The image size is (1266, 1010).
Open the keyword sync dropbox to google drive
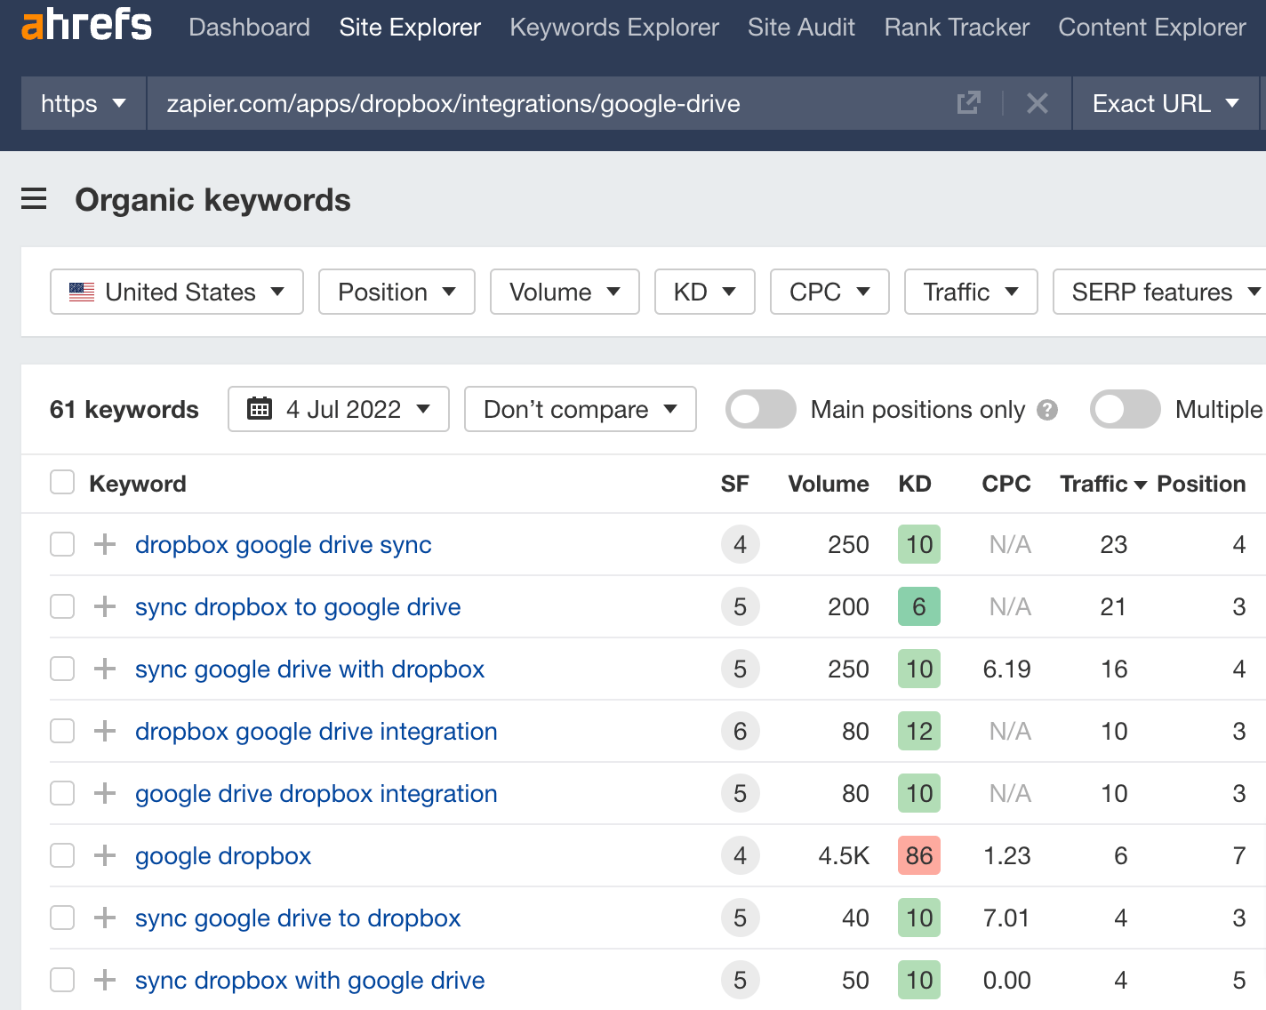coord(297,606)
